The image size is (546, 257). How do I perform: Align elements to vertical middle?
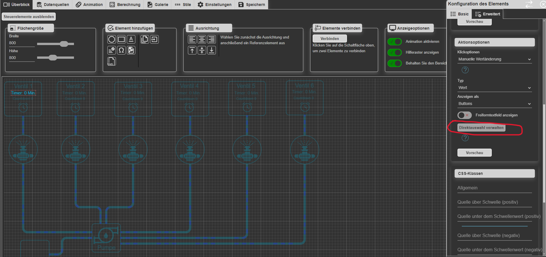point(202,50)
